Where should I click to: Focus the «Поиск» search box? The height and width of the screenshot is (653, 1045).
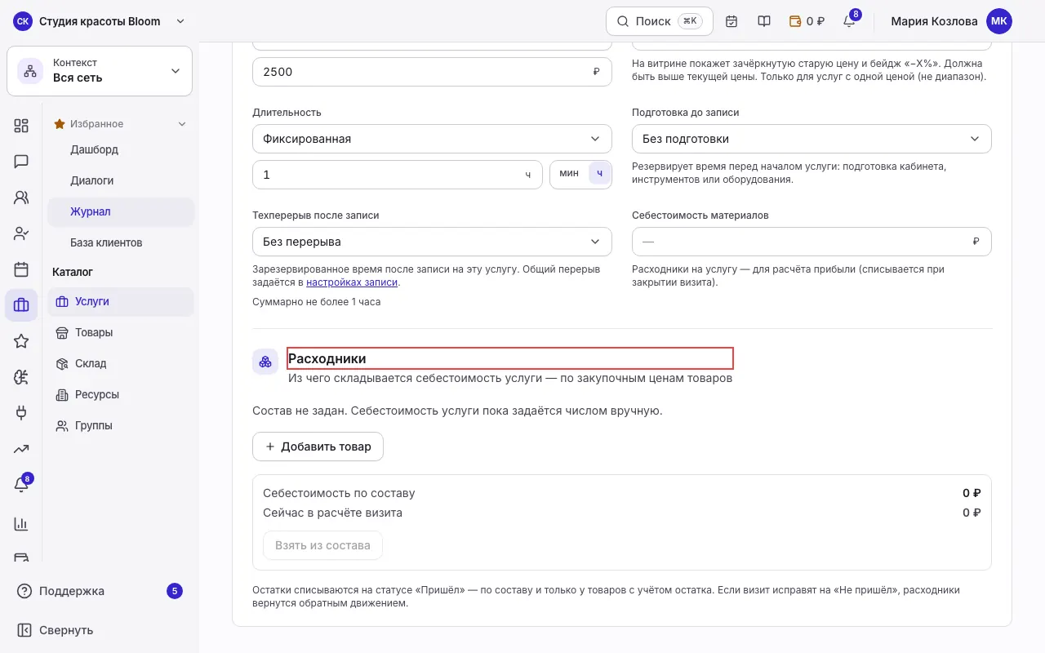pyautogui.click(x=660, y=21)
